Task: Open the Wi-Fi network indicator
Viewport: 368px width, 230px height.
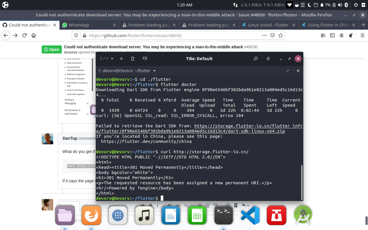Action: [x=290, y=5]
